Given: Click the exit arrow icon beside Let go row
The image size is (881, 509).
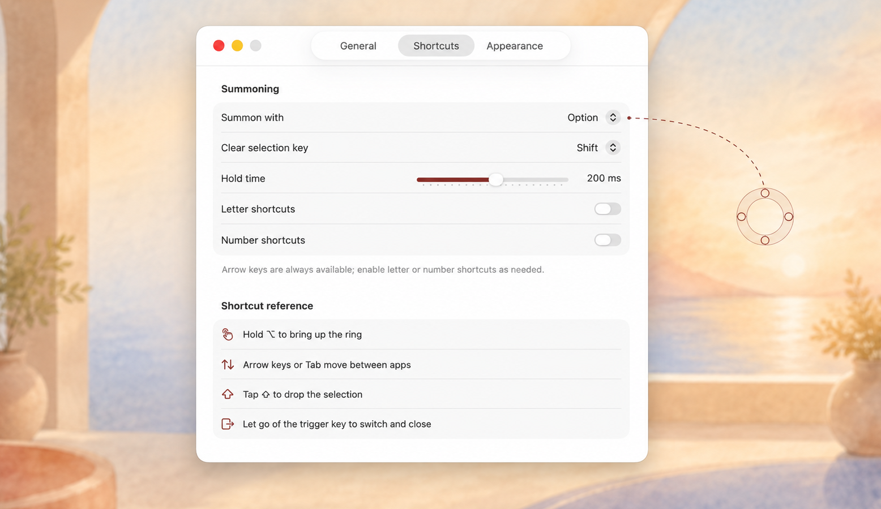Looking at the screenshot, I should click(x=228, y=424).
